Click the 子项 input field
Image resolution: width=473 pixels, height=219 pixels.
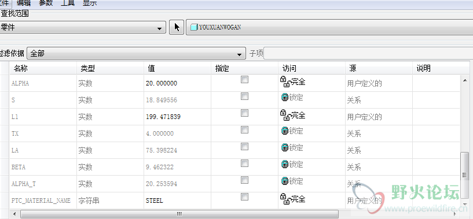(368, 54)
